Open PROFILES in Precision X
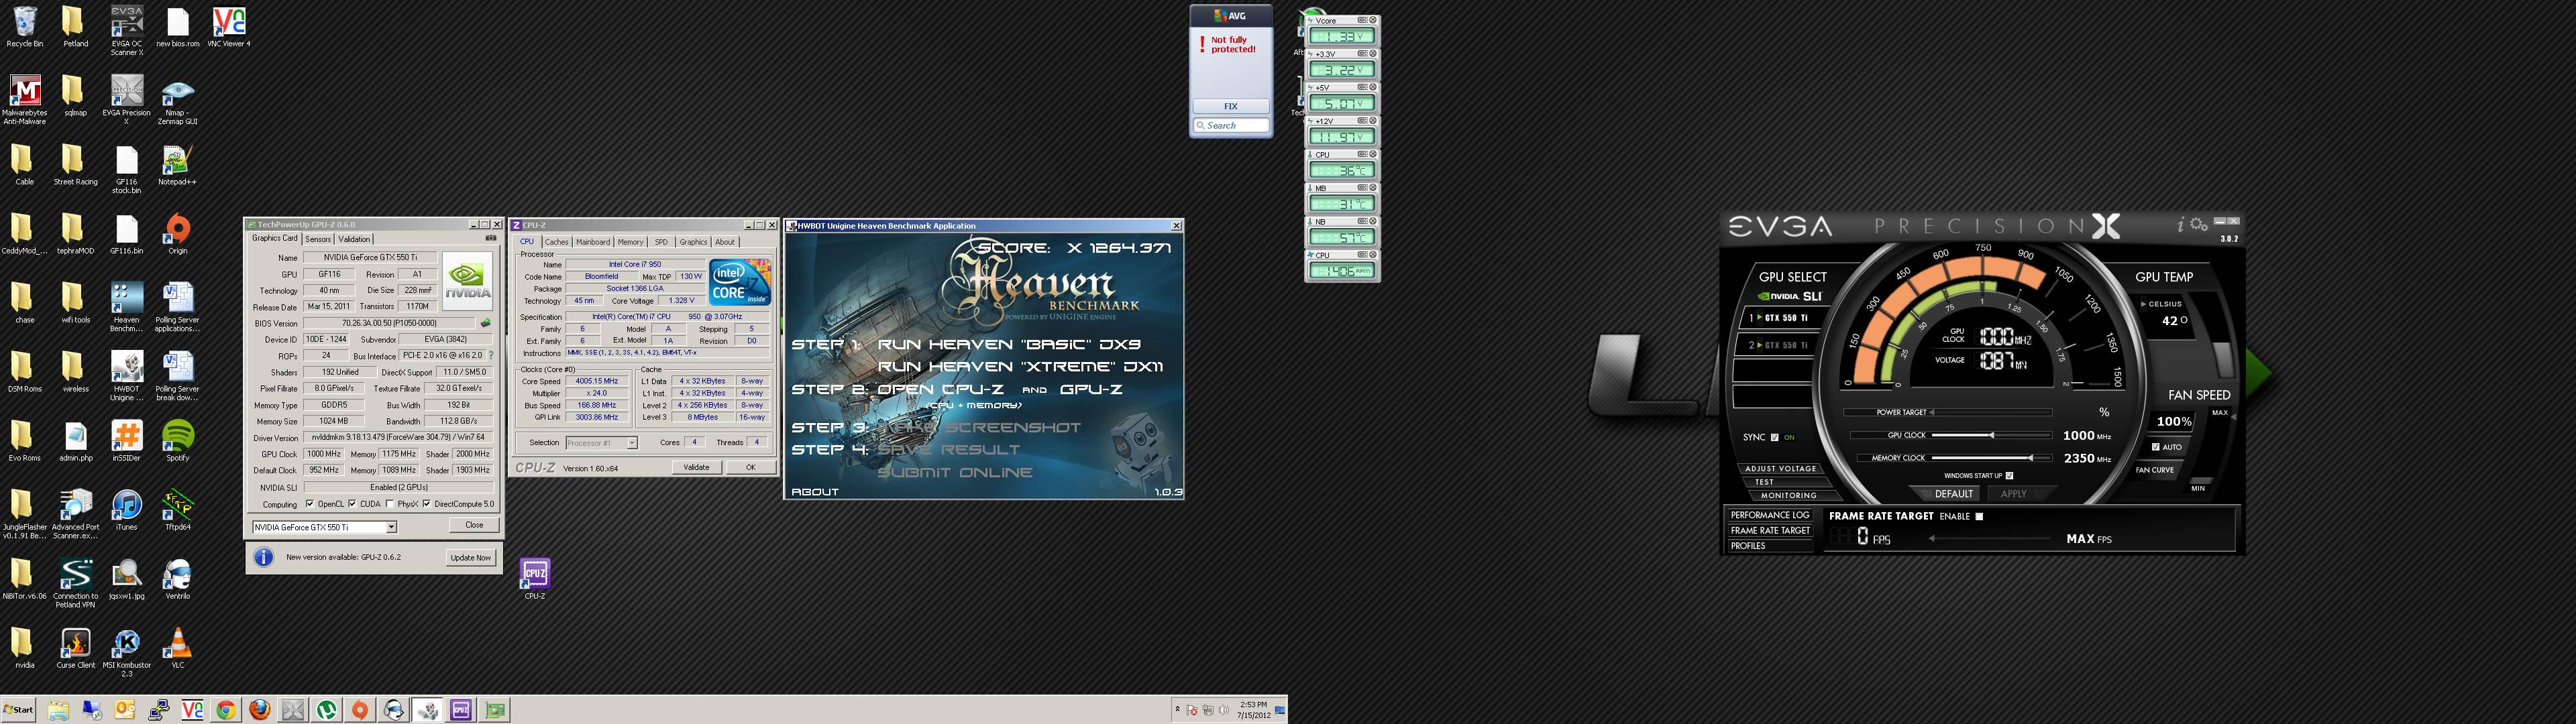 1770,546
